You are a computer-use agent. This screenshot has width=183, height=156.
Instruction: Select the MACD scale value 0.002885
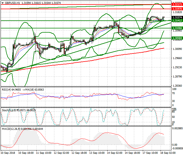(x=177, y=128)
